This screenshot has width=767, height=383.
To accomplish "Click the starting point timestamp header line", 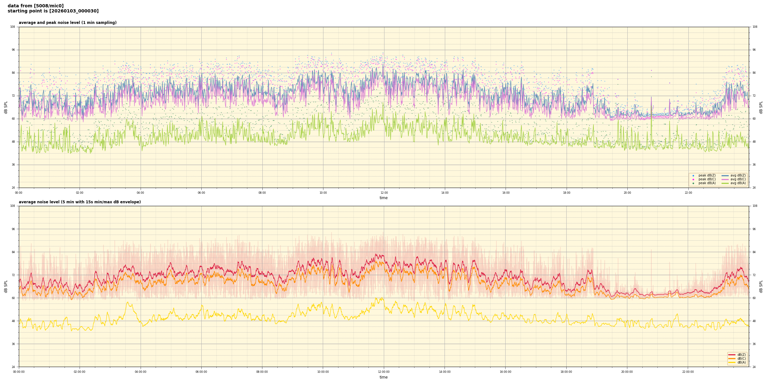I will point(53,11).
